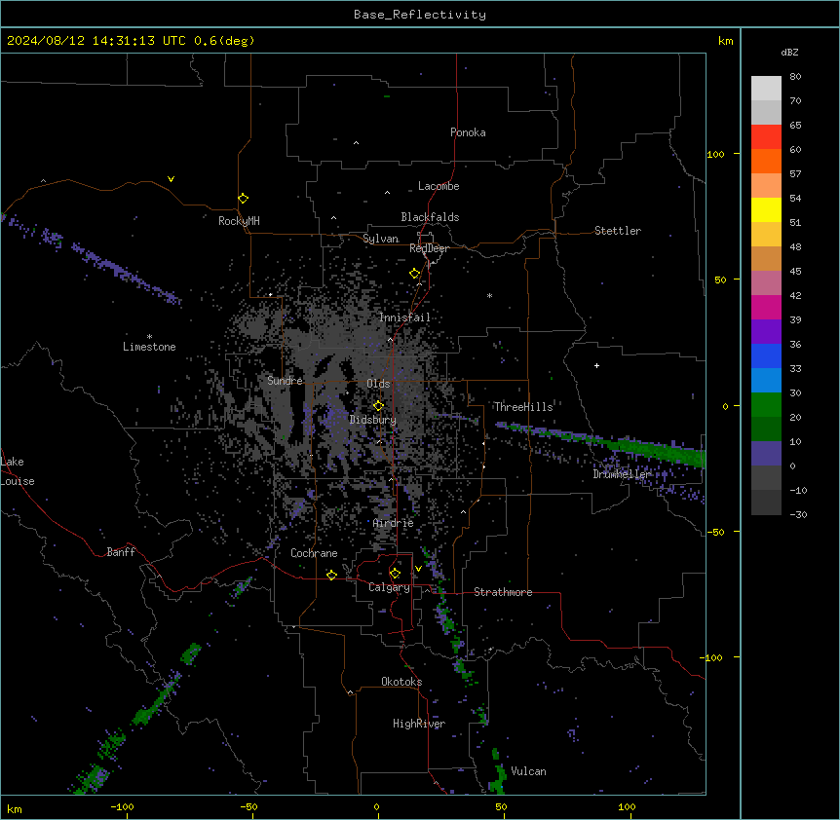Click the Sundre label
Viewport: 840px width, 820px height.
click(x=285, y=381)
